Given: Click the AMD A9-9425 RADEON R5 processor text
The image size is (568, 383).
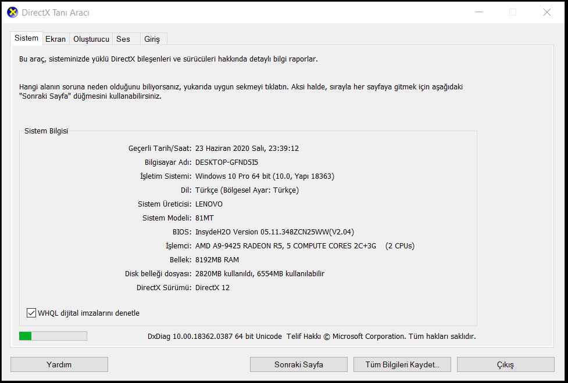Looking at the screenshot, I should [305, 246].
